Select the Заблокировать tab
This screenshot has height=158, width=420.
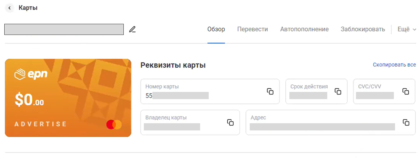pos(363,29)
